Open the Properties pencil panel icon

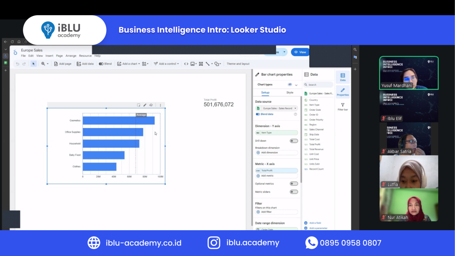(x=343, y=91)
